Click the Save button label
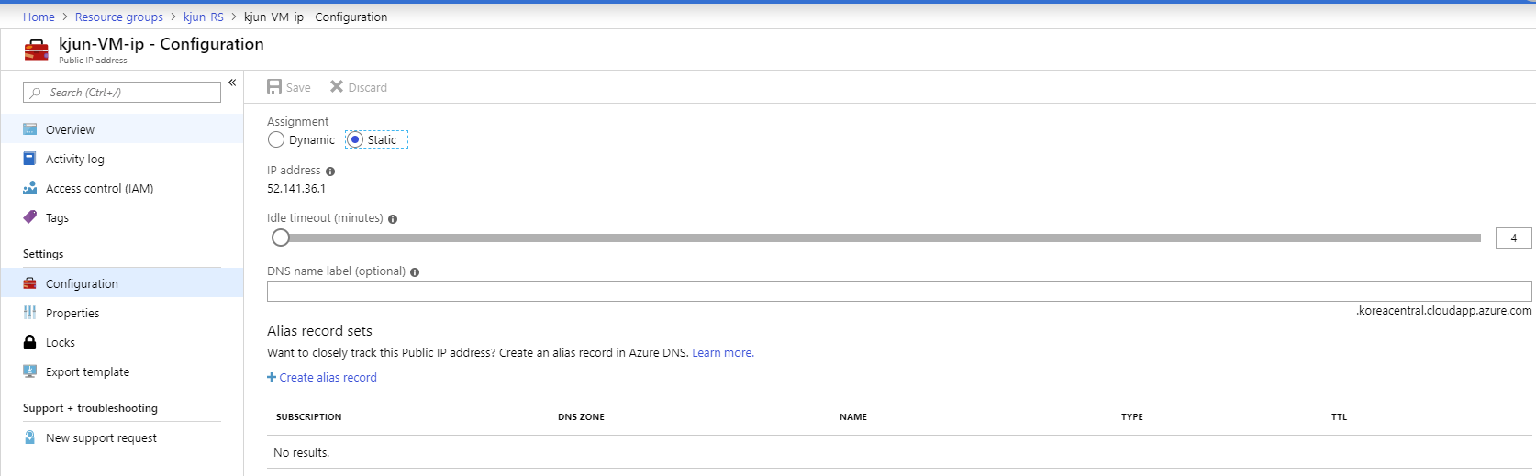 [298, 87]
